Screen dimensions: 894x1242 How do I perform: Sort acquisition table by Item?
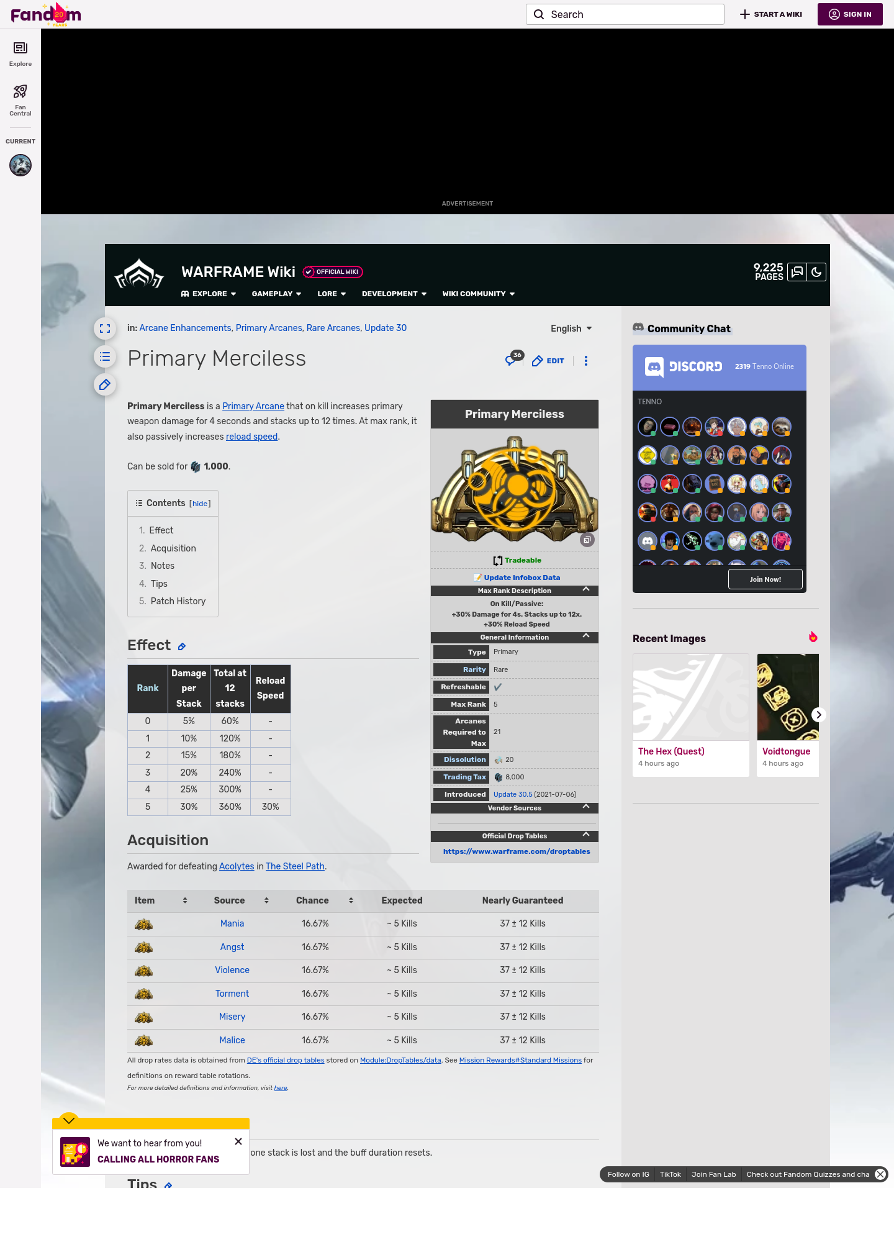(185, 900)
